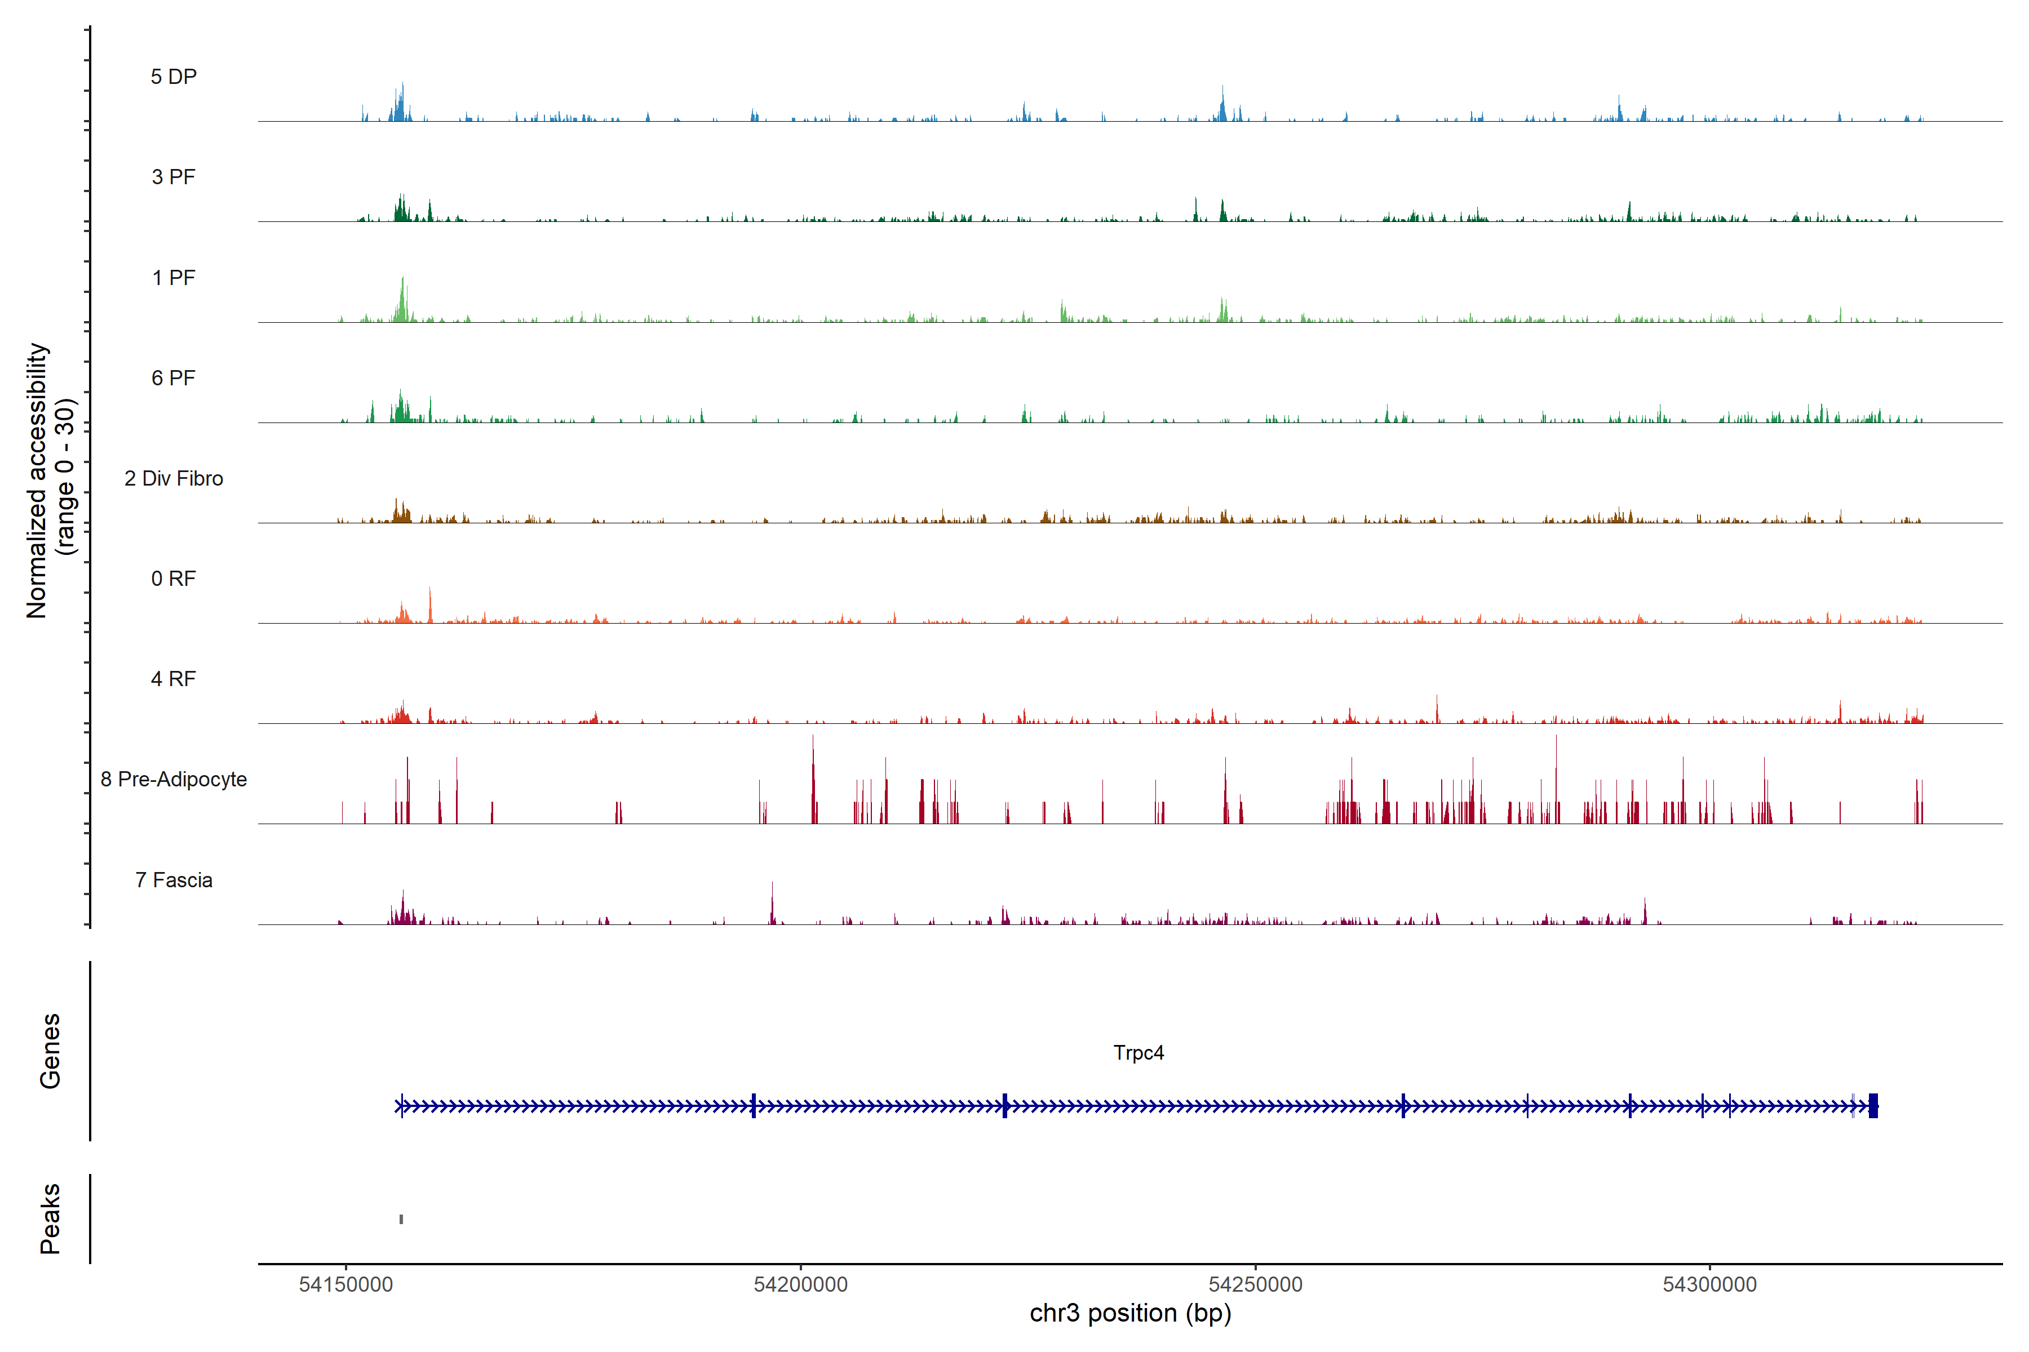Click the 54150000 axis tick label
2029x1352 pixels.
[x=346, y=1285]
